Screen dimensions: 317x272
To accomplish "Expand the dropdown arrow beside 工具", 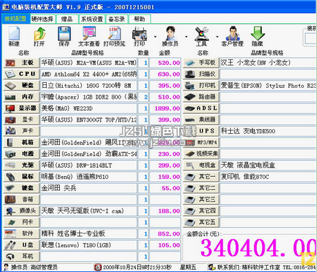I will [217, 37].
